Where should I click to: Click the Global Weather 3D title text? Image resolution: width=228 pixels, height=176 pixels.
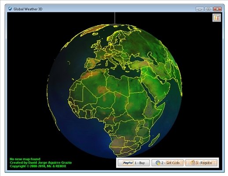(28, 9)
